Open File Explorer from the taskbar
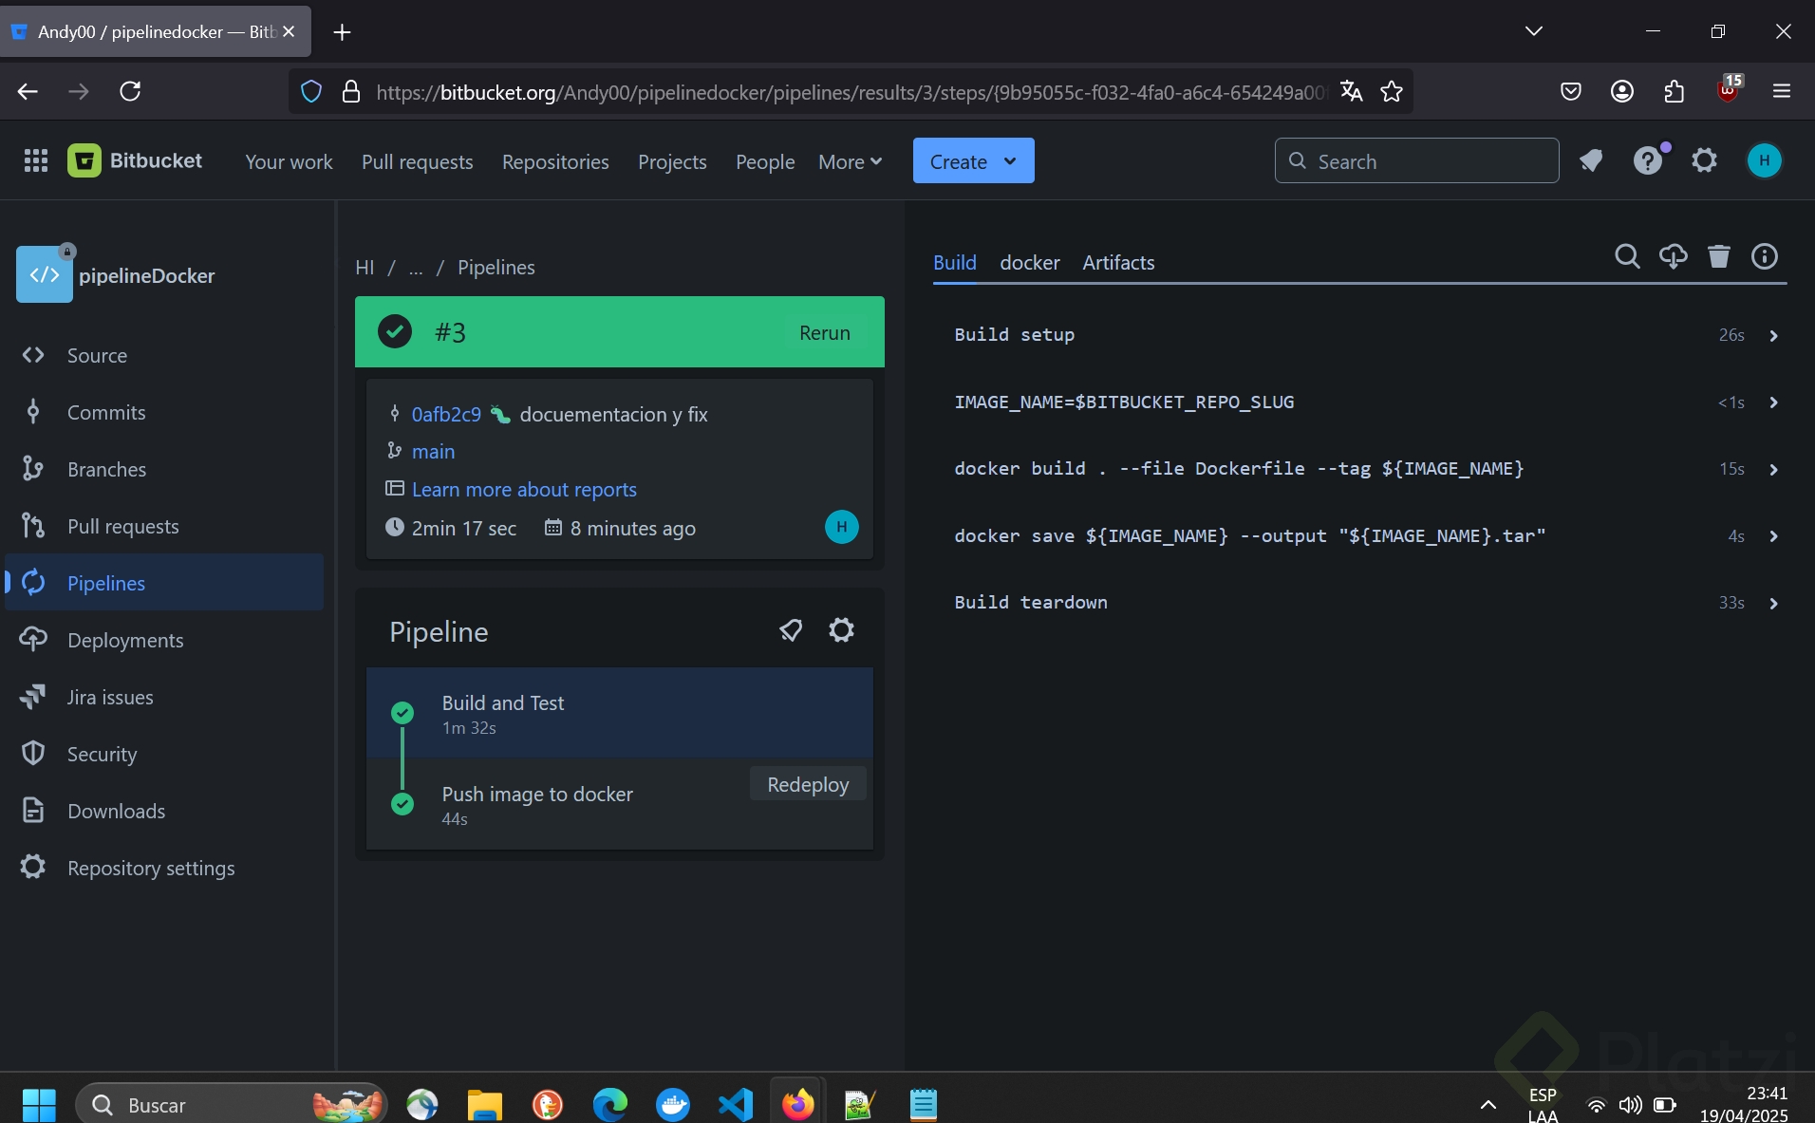 [484, 1104]
